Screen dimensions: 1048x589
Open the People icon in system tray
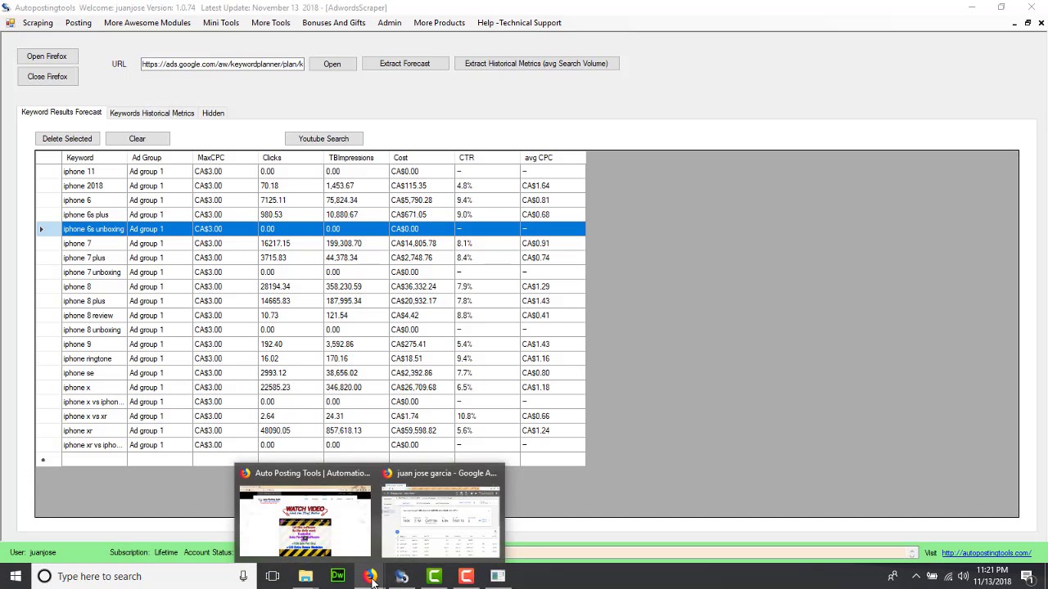pyautogui.click(x=892, y=576)
